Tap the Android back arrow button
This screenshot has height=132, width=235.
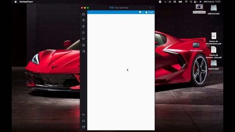[84, 115]
